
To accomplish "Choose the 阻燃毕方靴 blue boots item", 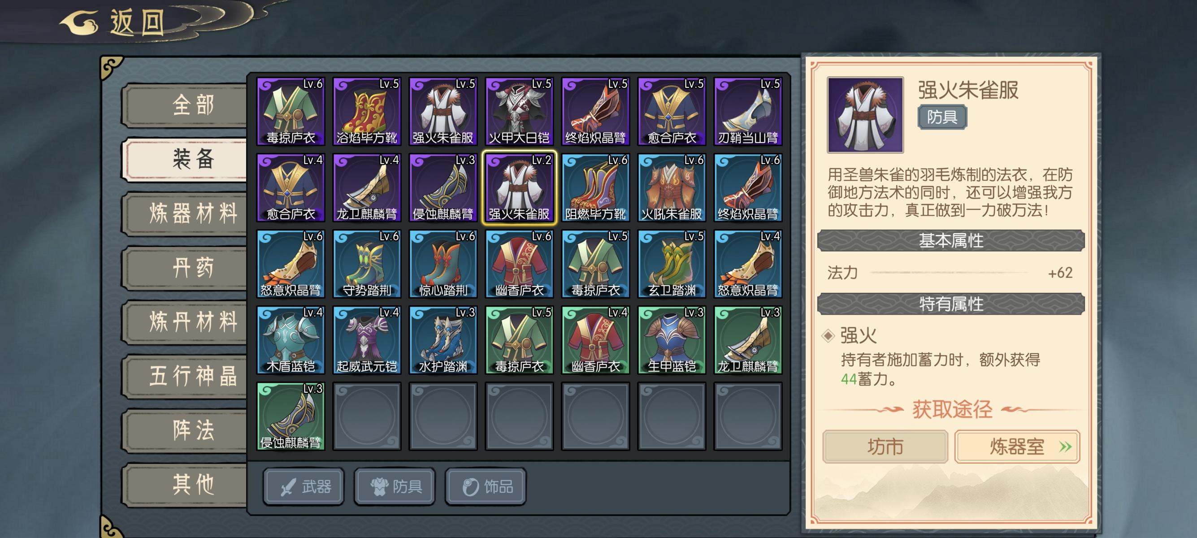I will (x=595, y=188).
